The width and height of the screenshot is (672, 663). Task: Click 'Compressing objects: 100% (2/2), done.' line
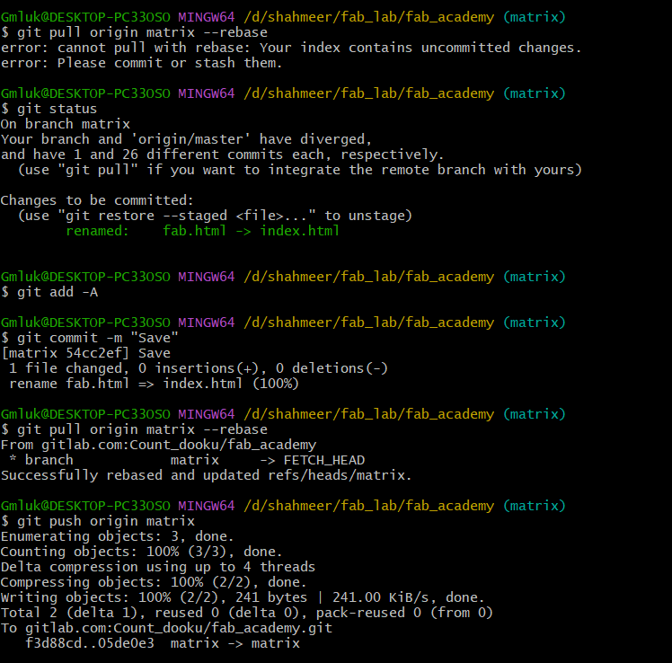coord(154,582)
